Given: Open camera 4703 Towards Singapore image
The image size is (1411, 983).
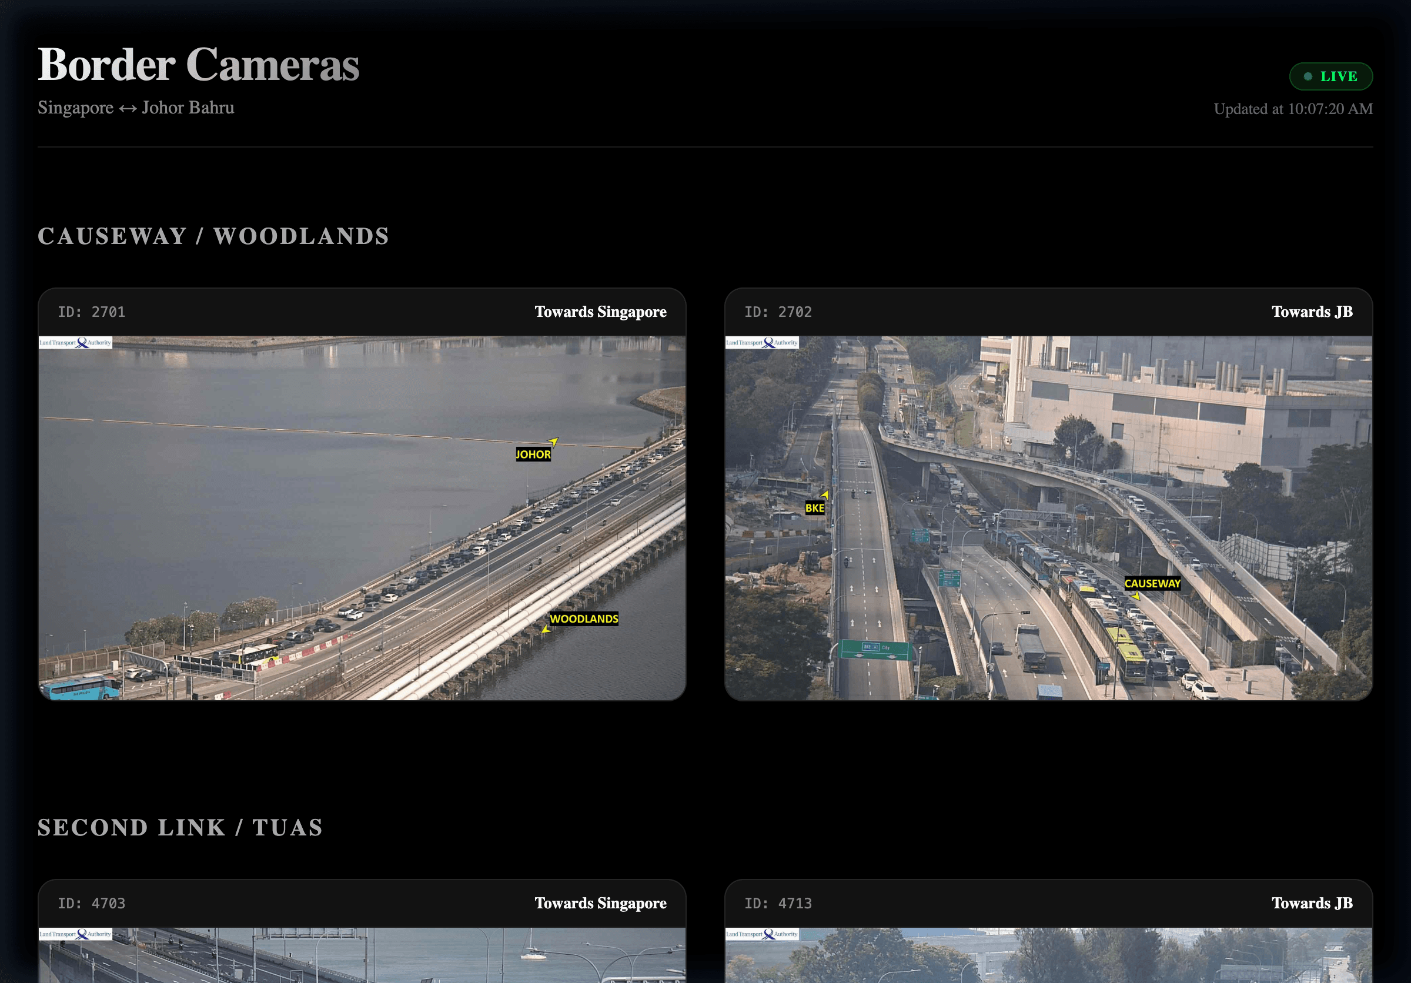Looking at the screenshot, I should [362, 955].
